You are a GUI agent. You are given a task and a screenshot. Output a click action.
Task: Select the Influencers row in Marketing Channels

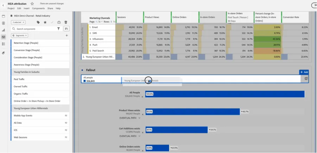tap(102, 39)
